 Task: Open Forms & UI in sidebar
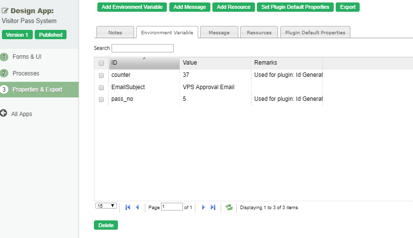[27, 57]
